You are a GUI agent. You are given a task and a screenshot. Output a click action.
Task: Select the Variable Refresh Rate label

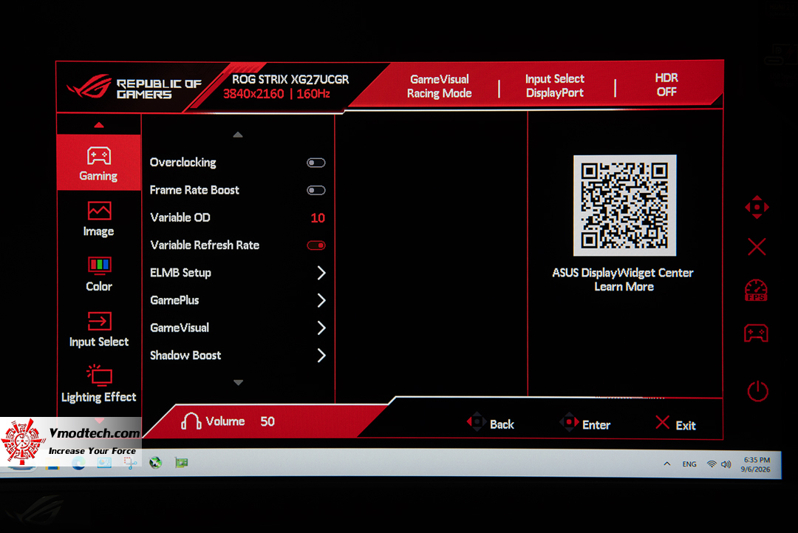point(205,245)
